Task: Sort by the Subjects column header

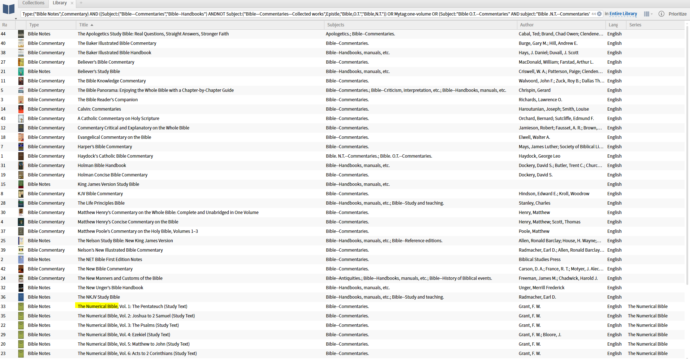Action: coord(420,25)
